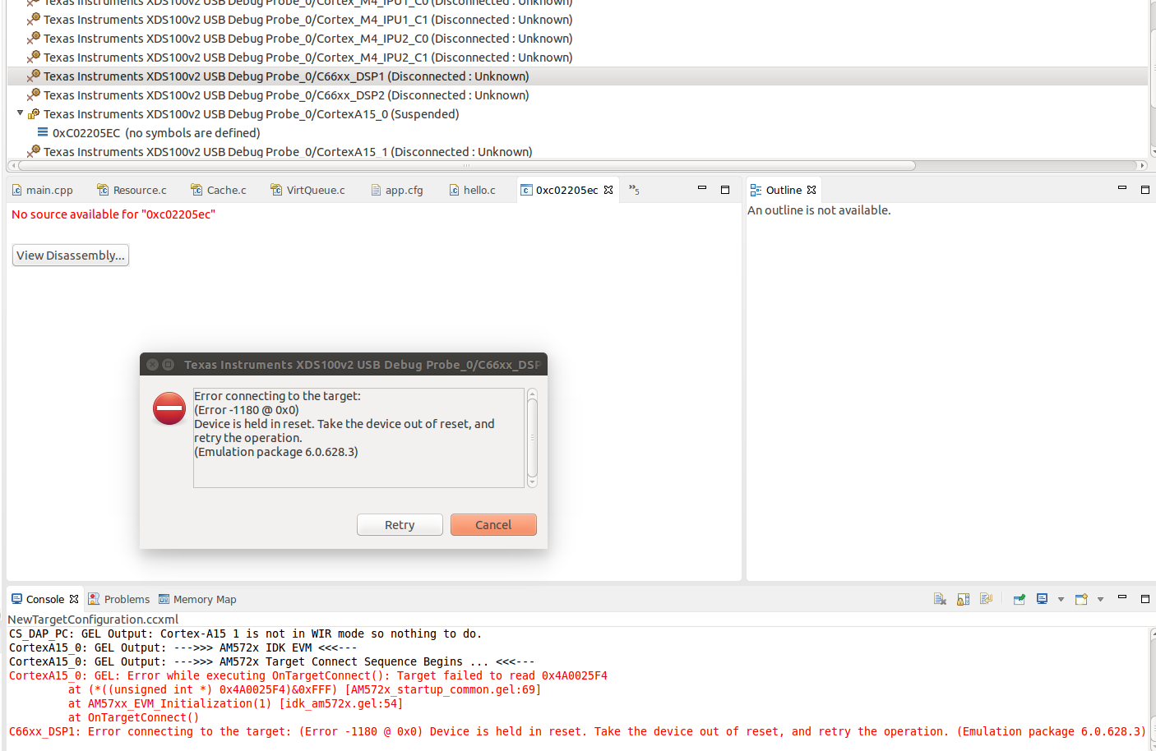1156x751 pixels.
Task: Click the Debug view horizontal scrollbar
Action: click(x=466, y=165)
